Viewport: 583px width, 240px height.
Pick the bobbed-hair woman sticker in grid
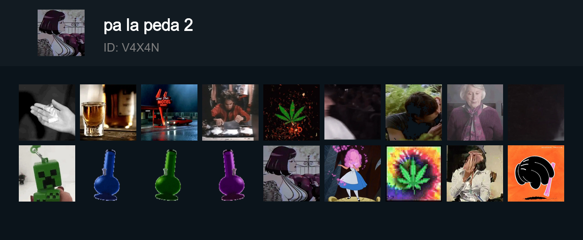tap(291, 173)
